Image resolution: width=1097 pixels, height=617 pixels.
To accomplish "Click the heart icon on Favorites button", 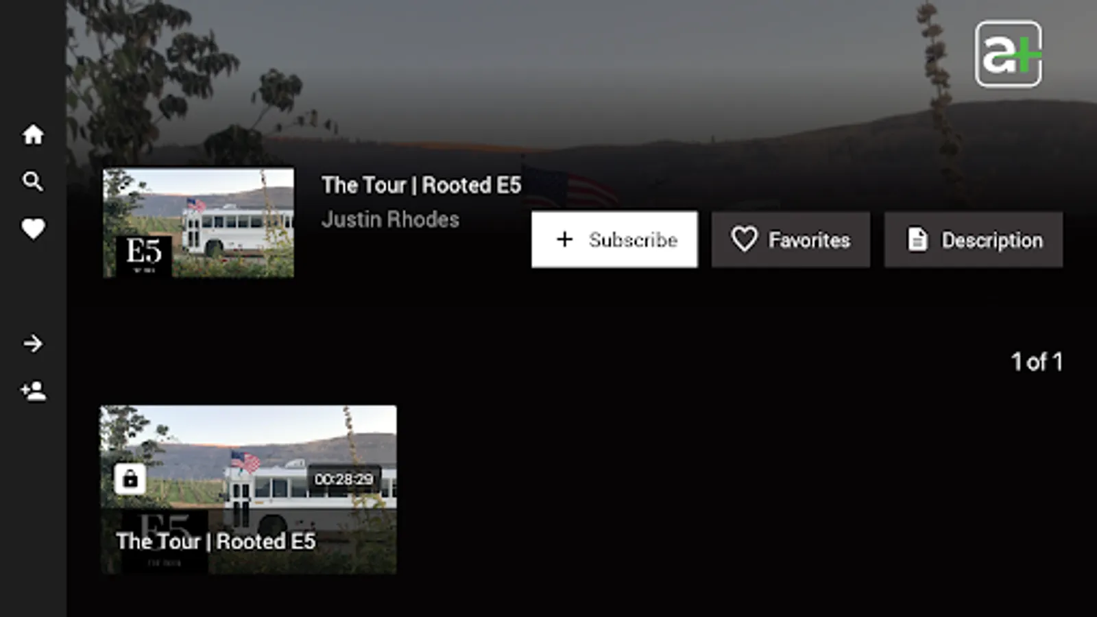I will [744, 239].
